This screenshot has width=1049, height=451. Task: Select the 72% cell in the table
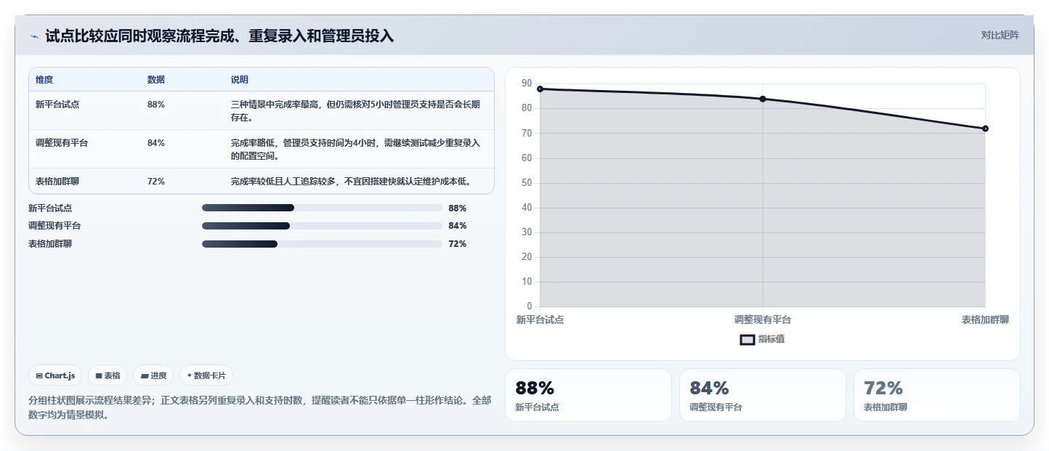pyautogui.click(x=156, y=182)
